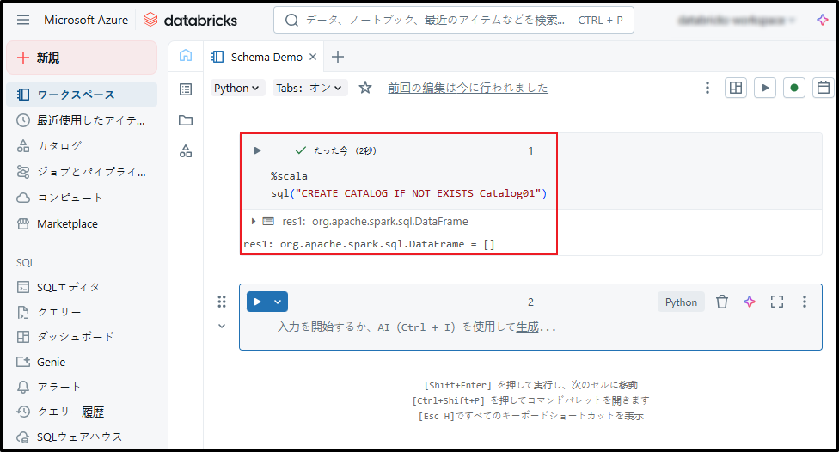839x452 pixels.
Task: Click the New (新規) button
Action: pos(82,58)
